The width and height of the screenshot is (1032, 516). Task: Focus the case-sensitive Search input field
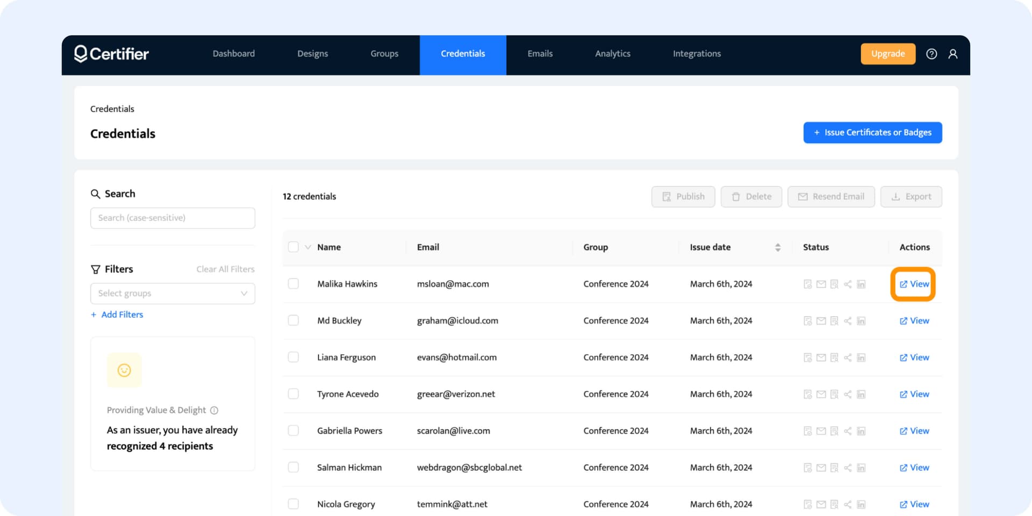pyautogui.click(x=173, y=218)
